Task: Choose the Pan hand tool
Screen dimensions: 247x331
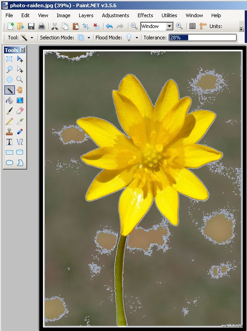Action: click(19, 90)
